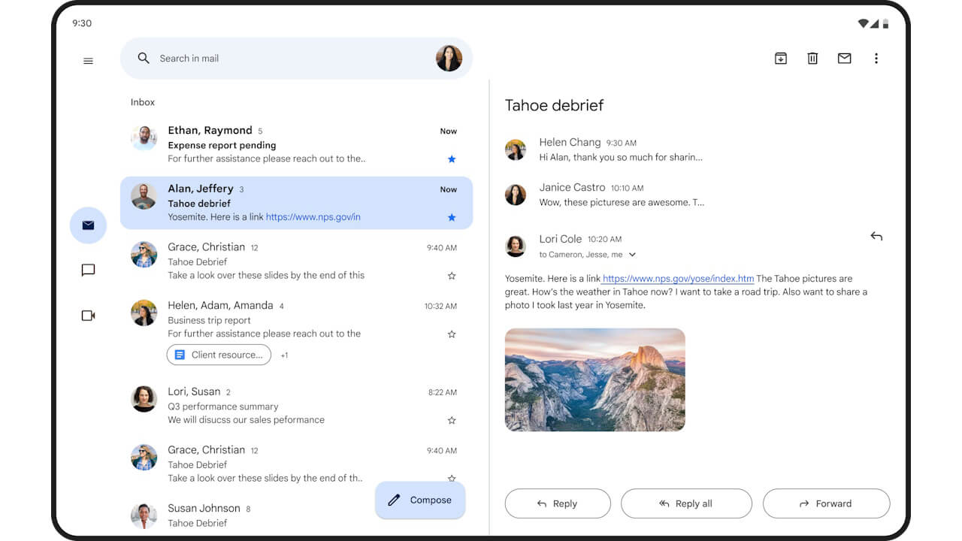The width and height of the screenshot is (962, 541).
Task: Click the Forward button
Action: tap(826, 503)
